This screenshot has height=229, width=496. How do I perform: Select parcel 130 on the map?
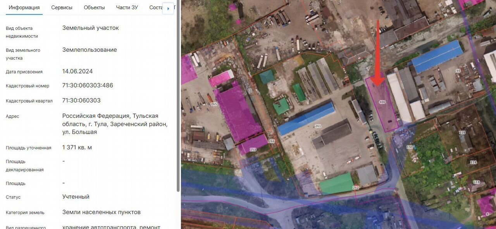coord(410,147)
